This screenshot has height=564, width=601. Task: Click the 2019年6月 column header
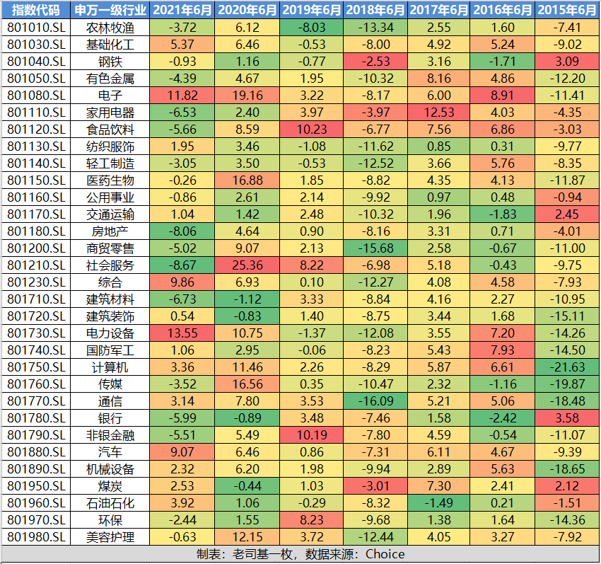click(312, 10)
